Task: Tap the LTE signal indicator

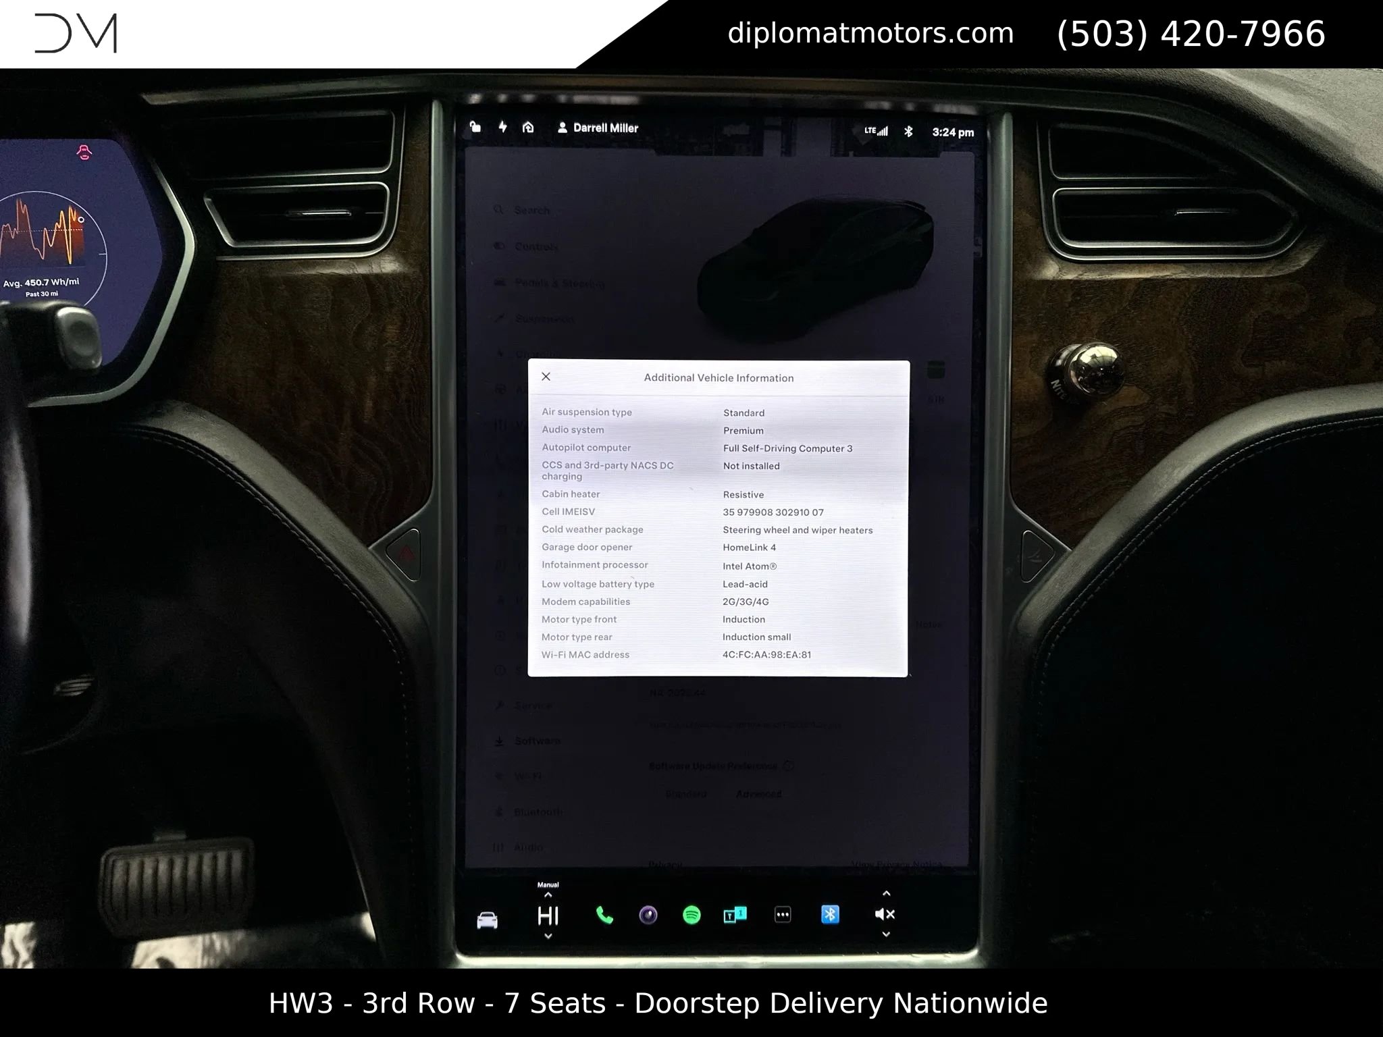Action: click(876, 131)
